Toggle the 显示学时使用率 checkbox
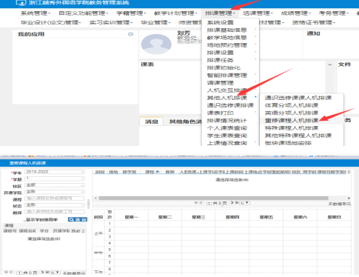This screenshot has height=277, width=359. [25, 220]
